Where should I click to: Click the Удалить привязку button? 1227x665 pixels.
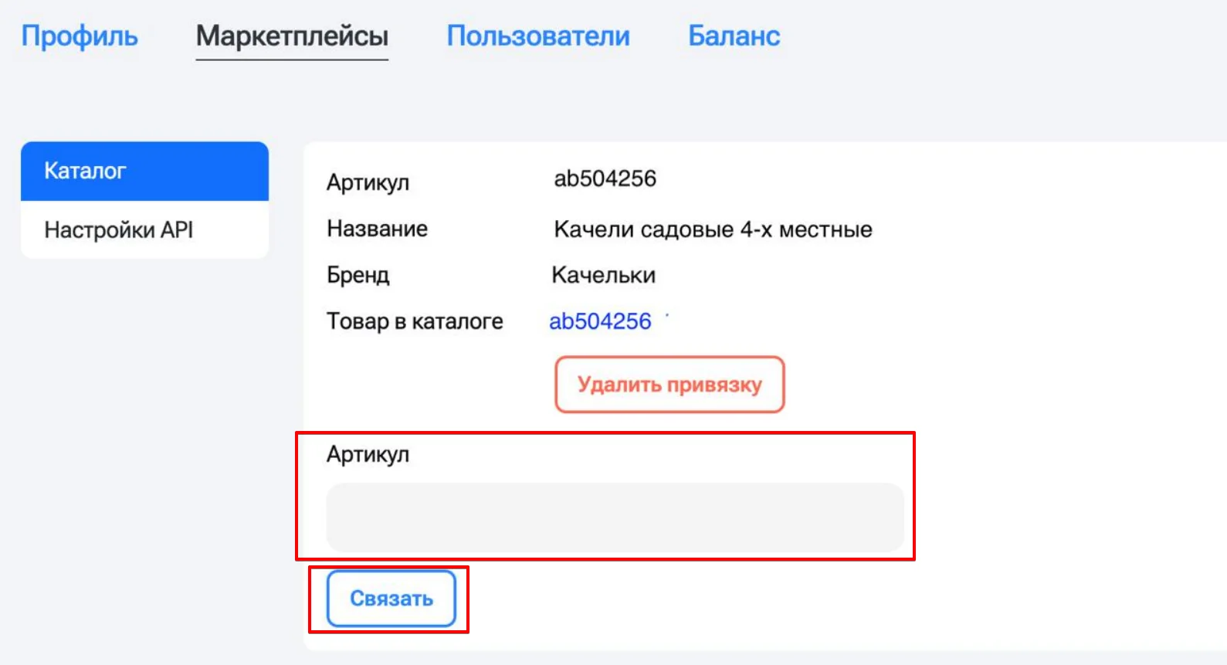pyautogui.click(x=669, y=385)
